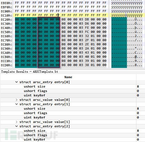The width and height of the screenshot is (145, 142).
Task: Click value 8 of entry[2] size
Action: 138,131
